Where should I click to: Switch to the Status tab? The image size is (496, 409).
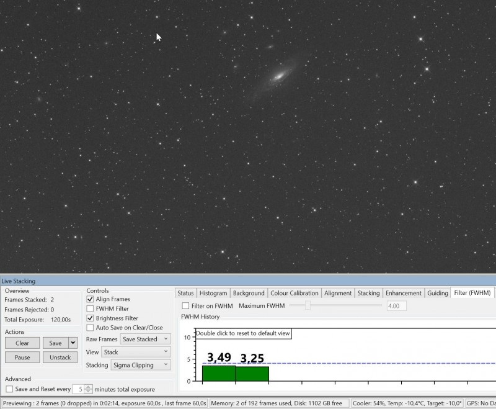[185, 293]
